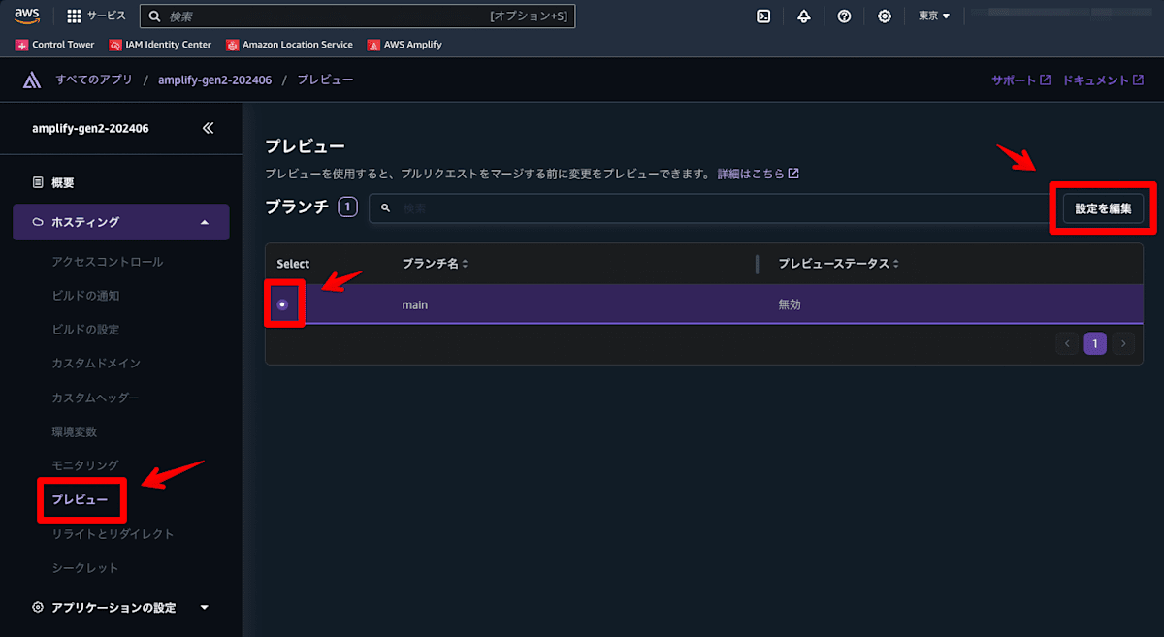Go to the previous page arrow
This screenshot has height=637, width=1164.
[1067, 343]
